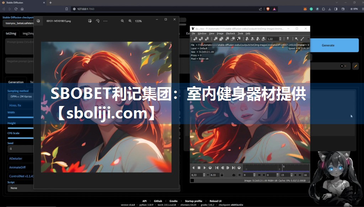Image resolution: width=364 pixels, height=207 pixels.
Task: Click the blue Generate button
Action: point(328,45)
